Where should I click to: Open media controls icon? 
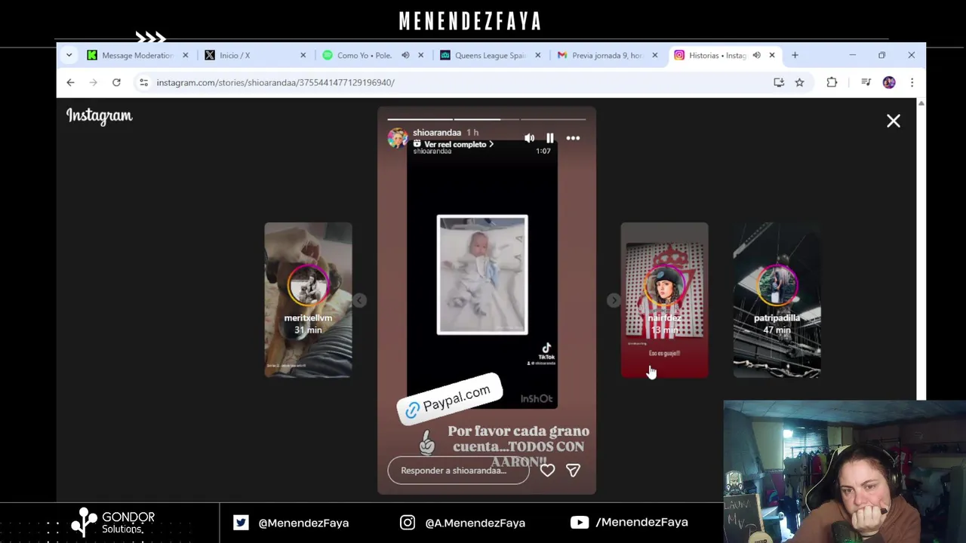(866, 82)
